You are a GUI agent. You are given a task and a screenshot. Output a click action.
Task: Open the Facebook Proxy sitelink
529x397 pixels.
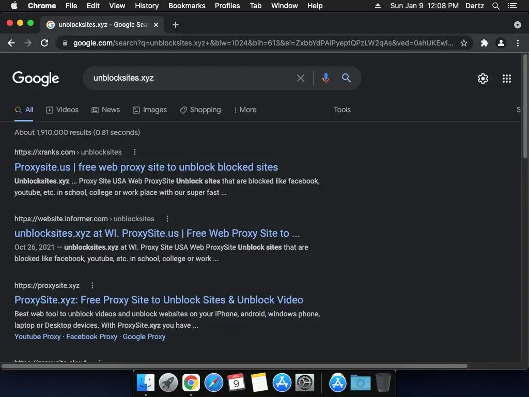click(x=92, y=337)
